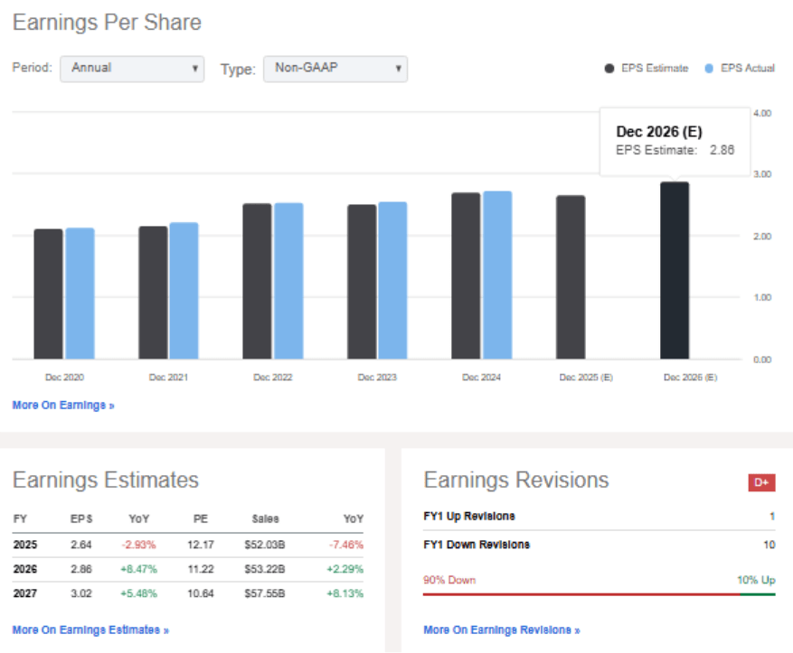793x653 pixels.
Task: Toggle the EPS Estimate legend dot
Action: click(609, 69)
